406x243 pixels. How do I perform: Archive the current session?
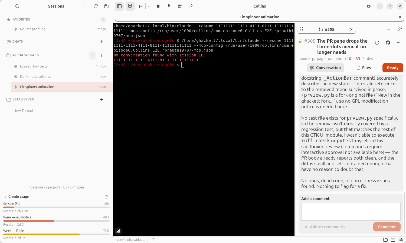[x=180, y=6]
